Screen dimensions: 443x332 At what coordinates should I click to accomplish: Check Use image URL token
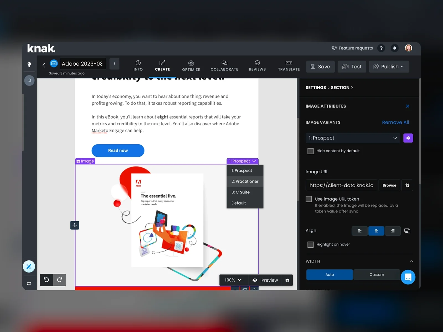309,199
